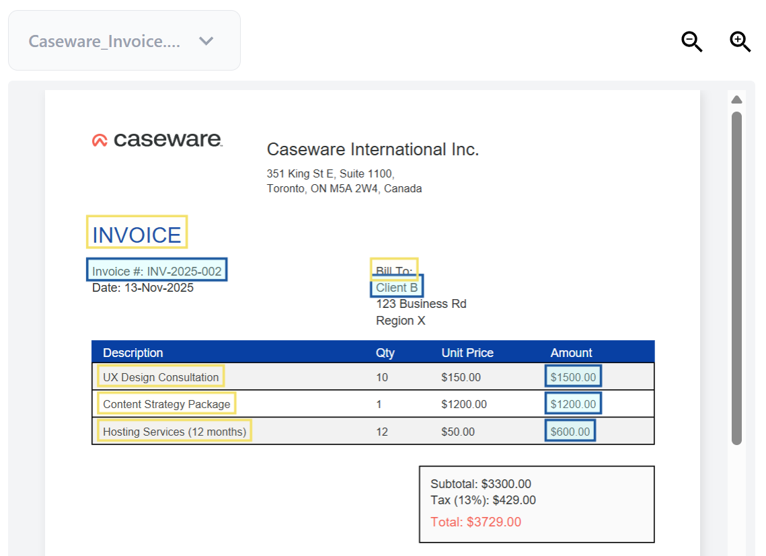Click the vertical scrollbar thumb
The image size is (766, 556).
736,276
